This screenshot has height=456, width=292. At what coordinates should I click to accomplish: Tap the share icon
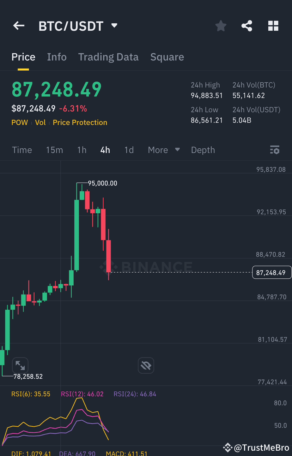[x=247, y=25]
